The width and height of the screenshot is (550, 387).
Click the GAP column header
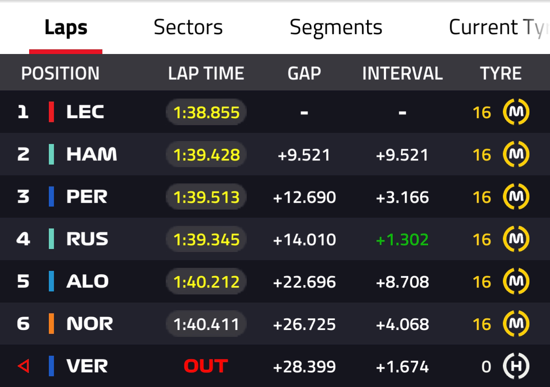pos(304,73)
